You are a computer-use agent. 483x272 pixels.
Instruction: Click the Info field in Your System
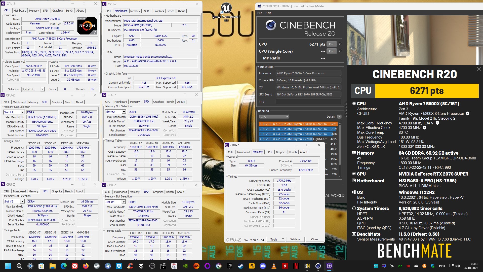click(308, 101)
